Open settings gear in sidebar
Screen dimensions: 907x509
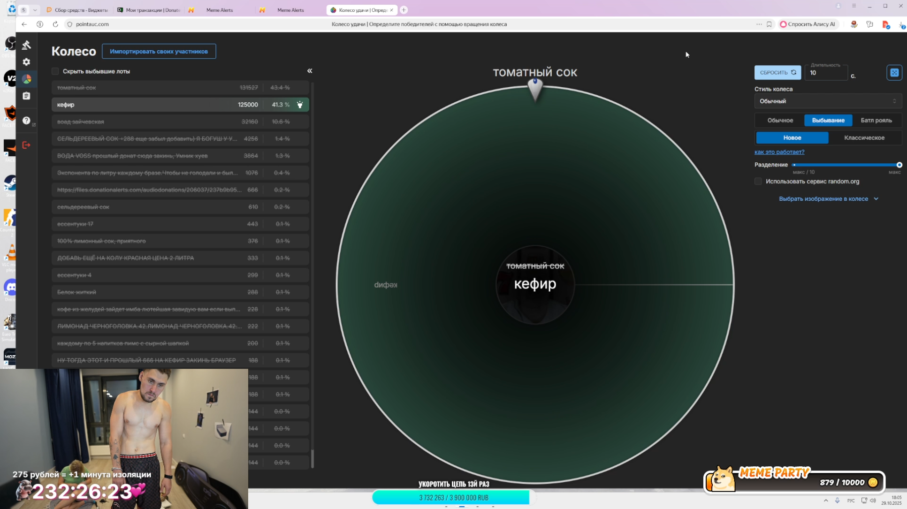(26, 62)
